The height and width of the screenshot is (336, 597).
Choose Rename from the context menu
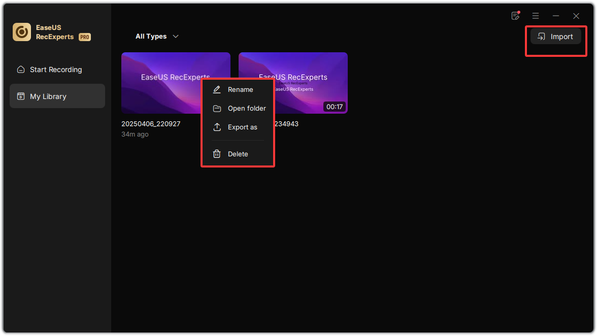coord(238,89)
